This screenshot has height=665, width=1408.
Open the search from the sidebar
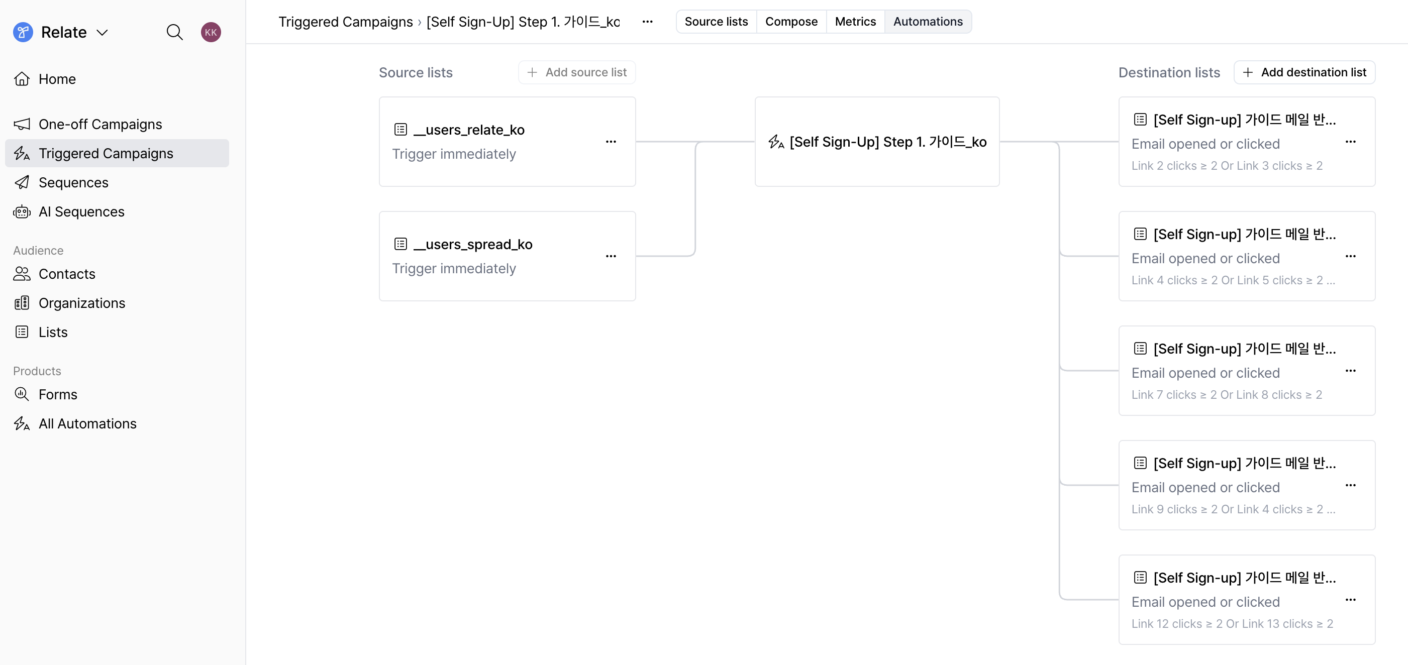point(175,32)
